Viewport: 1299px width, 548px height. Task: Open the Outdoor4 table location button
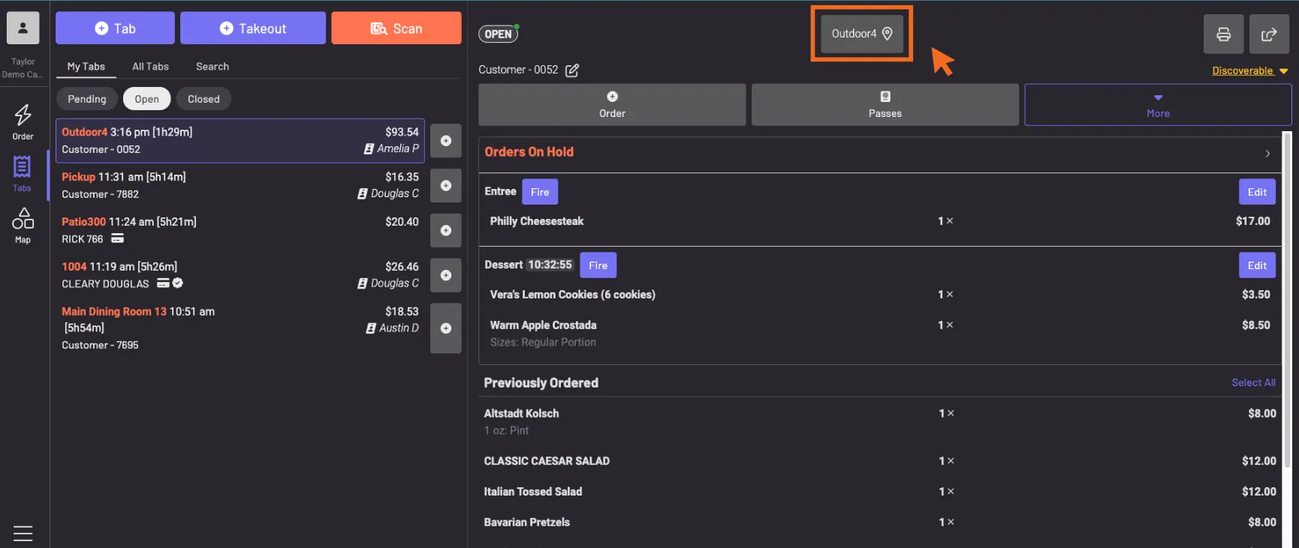(x=861, y=34)
